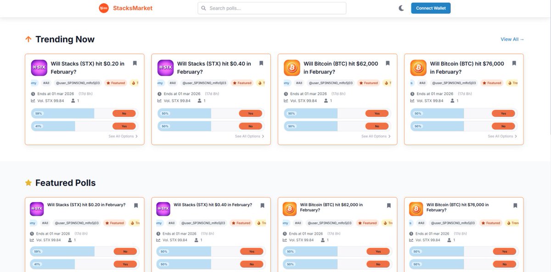Select #All tag on Trending STX $0.40 card

(172, 83)
